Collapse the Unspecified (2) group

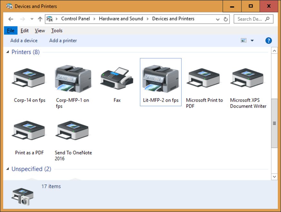coord(8,169)
